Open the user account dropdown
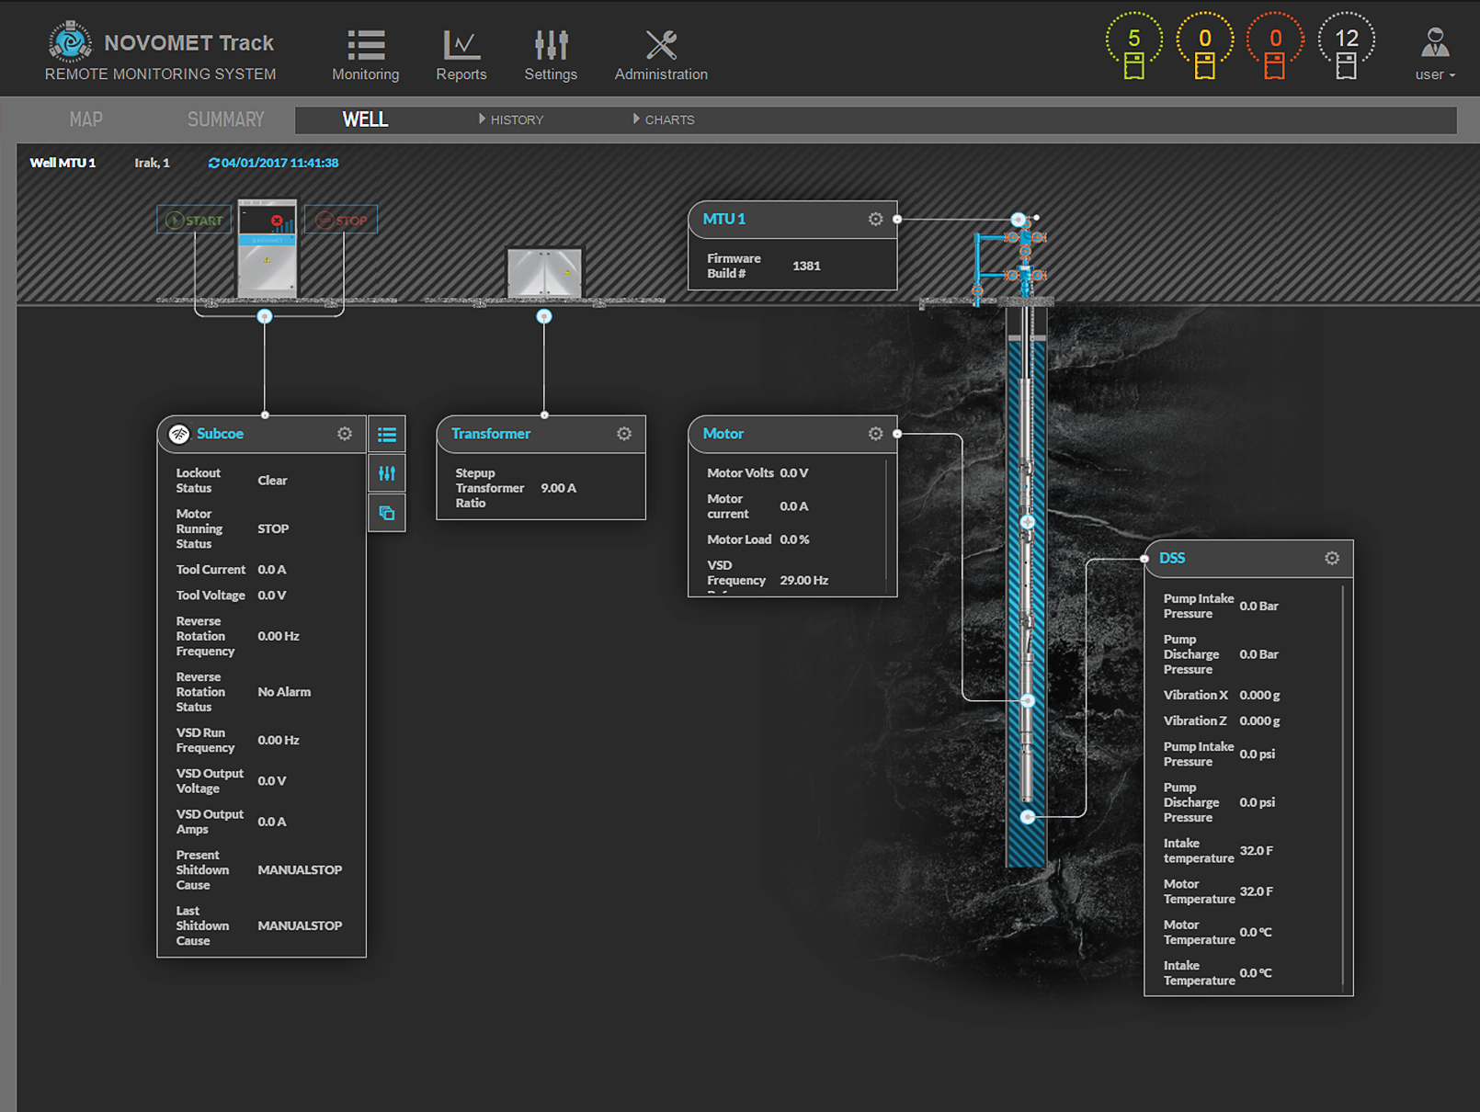 tap(1434, 55)
